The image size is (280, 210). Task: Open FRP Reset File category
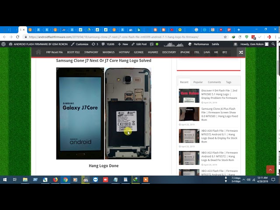(54, 52)
